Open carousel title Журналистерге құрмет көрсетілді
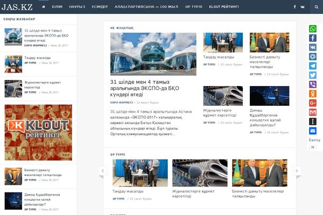The image size is (323, 215). coord(193,194)
